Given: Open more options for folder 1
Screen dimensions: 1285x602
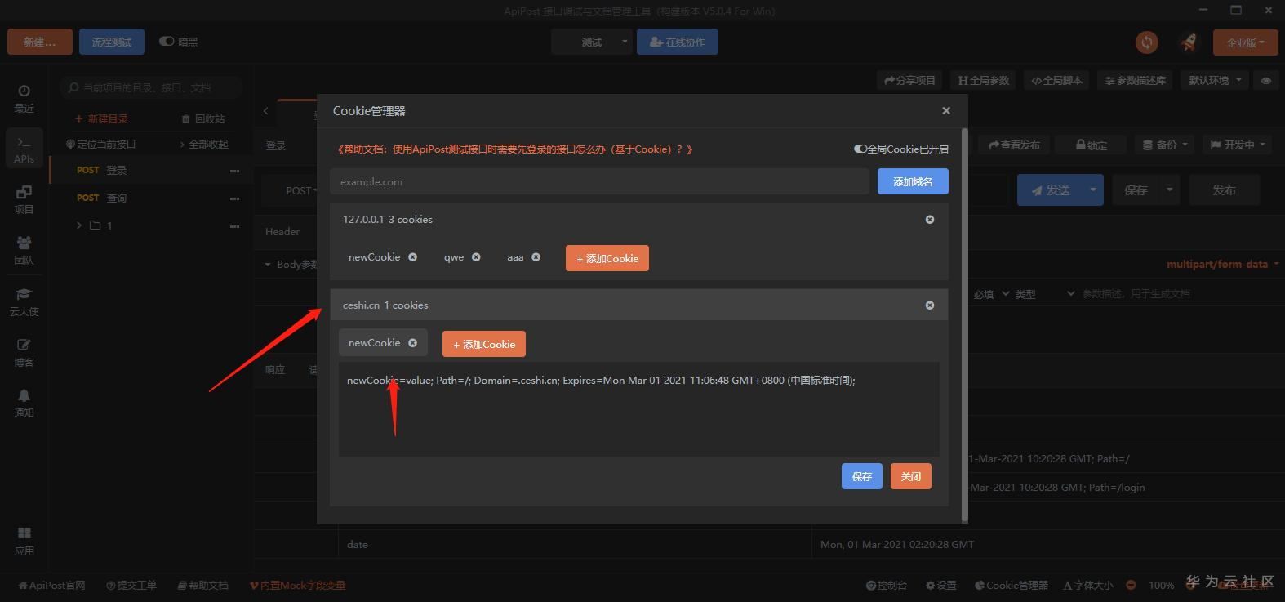Looking at the screenshot, I should click(235, 225).
